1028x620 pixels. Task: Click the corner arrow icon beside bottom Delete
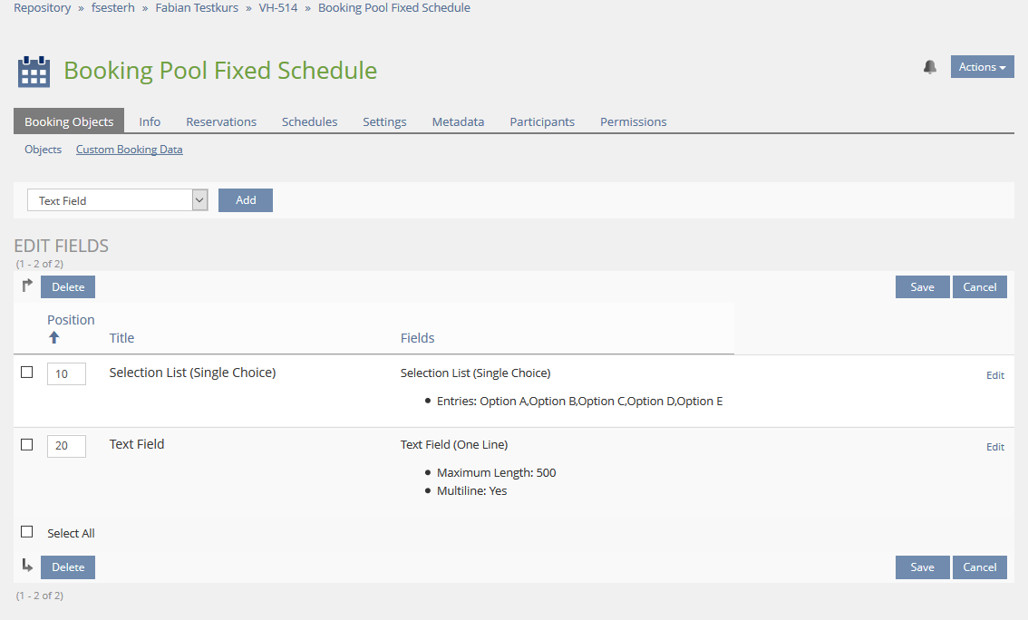(26, 567)
